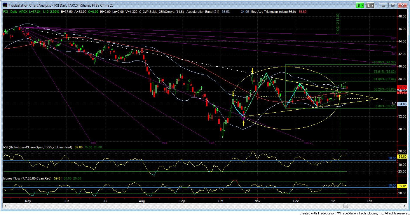Image resolution: width=410 pixels, height=215 pixels.
Task: Grab the horizontal chart scrollbar thumb
Action: [x=346, y=206]
